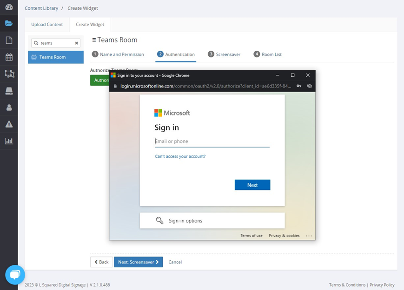
Task: Focus the Email or phone field
Action: click(212, 141)
